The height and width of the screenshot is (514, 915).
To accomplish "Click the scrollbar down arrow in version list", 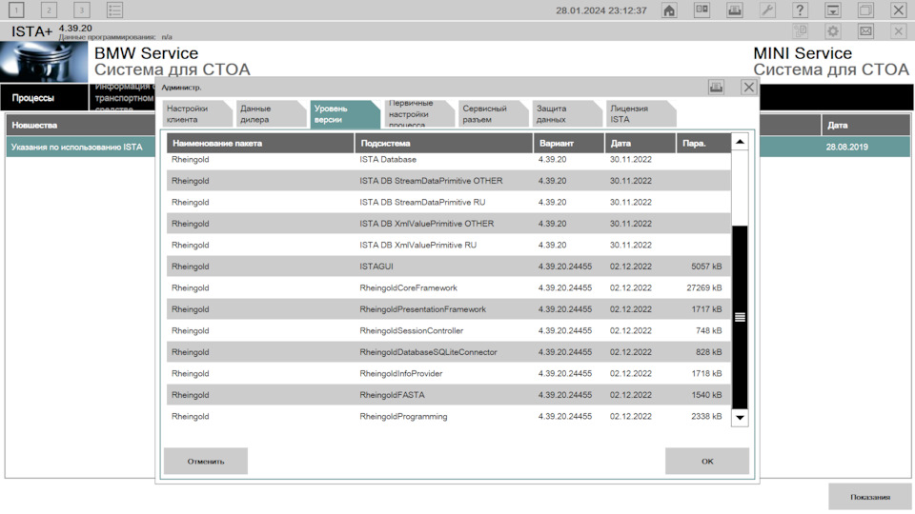I will pyautogui.click(x=740, y=417).
